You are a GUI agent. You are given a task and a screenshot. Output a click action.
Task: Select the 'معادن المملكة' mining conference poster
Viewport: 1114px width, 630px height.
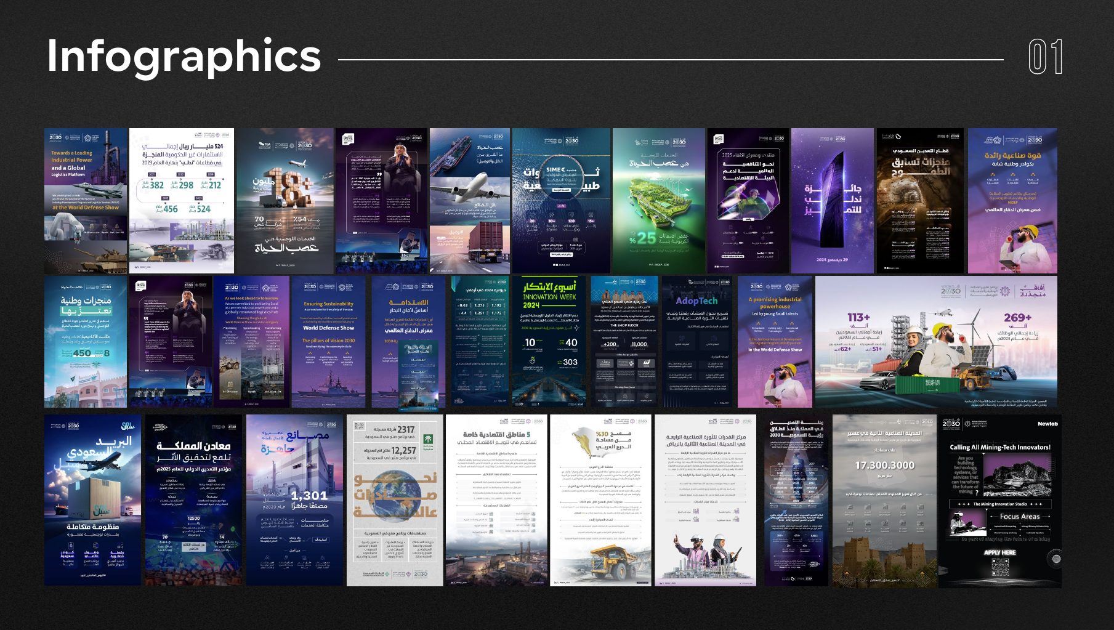click(193, 500)
